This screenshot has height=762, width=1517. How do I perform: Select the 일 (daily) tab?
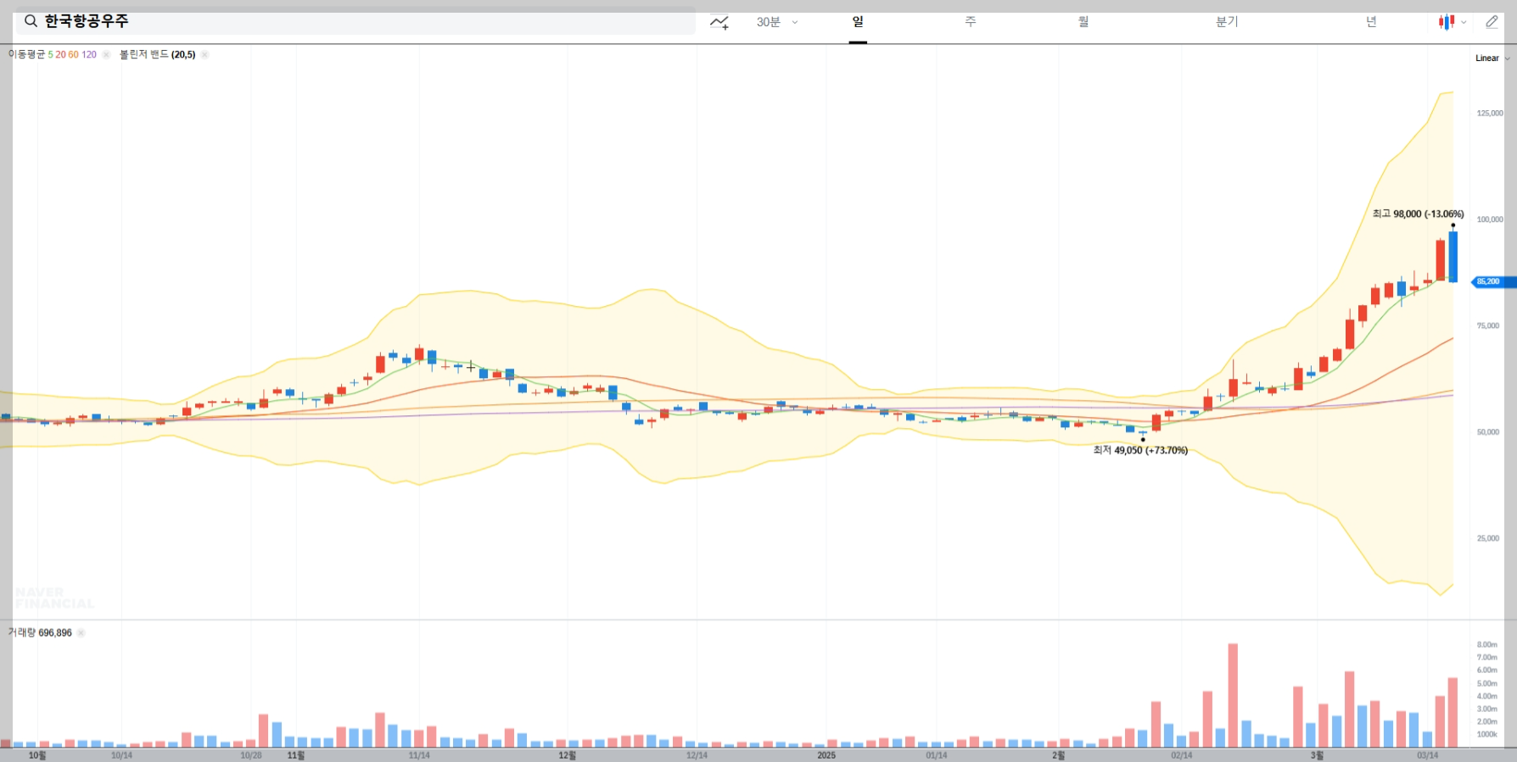coord(858,22)
